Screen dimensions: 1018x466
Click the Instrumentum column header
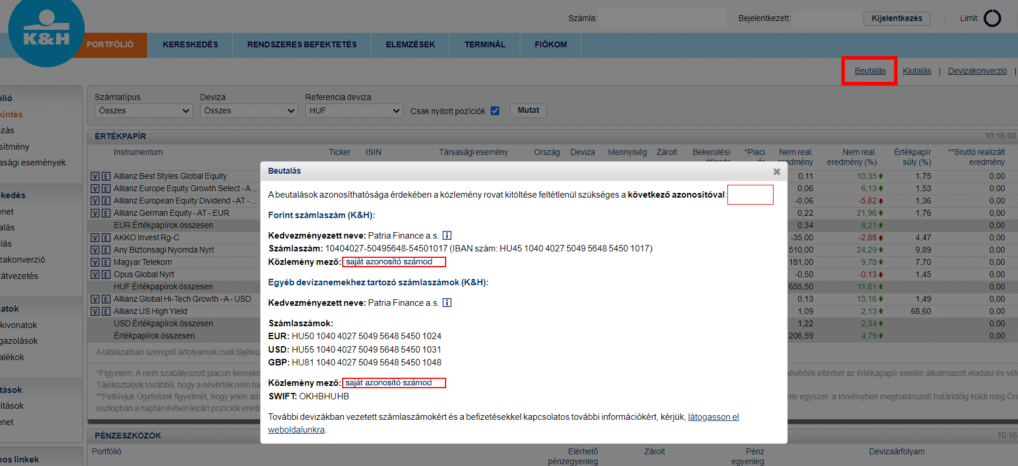pos(139,152)
